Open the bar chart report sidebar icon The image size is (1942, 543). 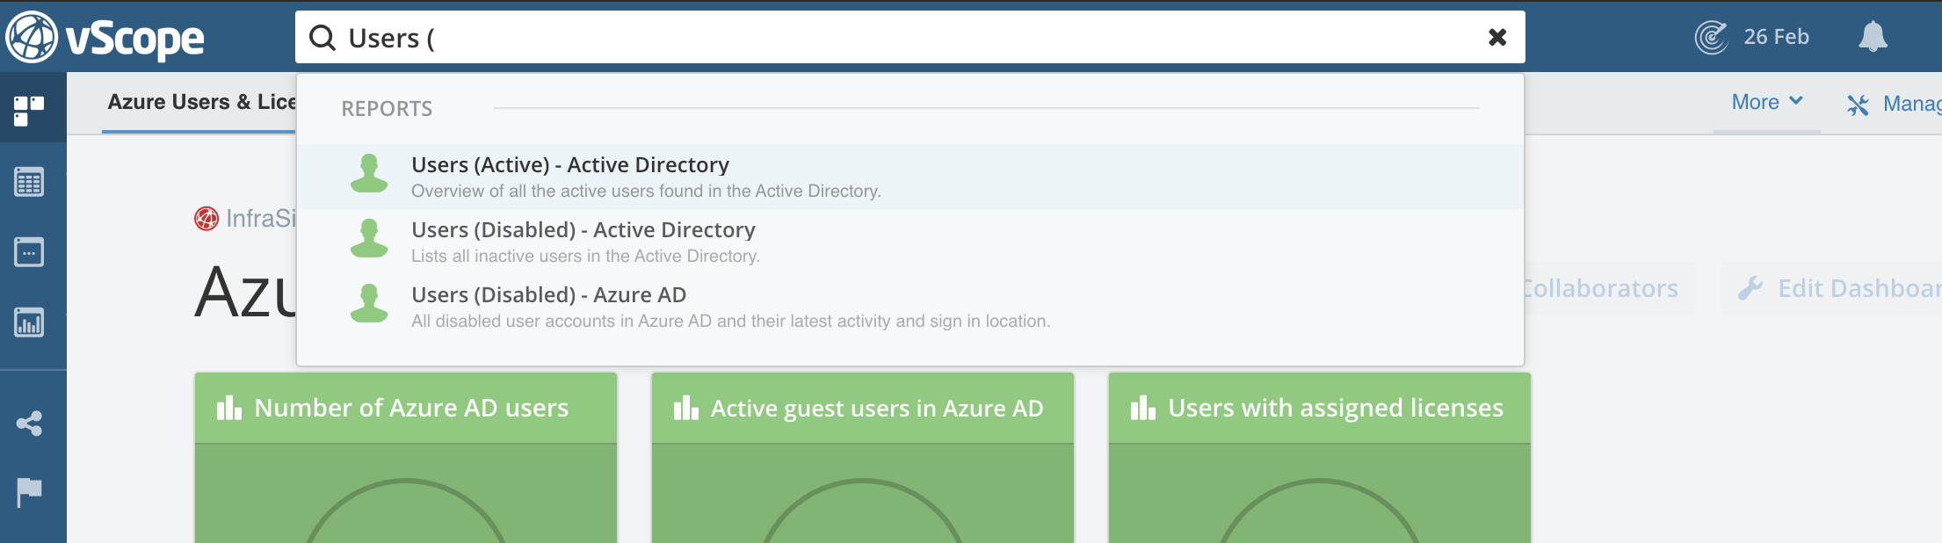click(29, 322)
